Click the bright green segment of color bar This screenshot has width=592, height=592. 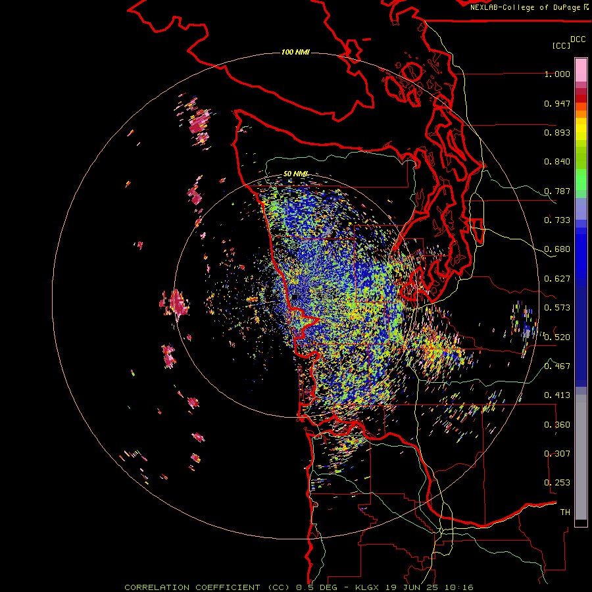pos(581,180)
